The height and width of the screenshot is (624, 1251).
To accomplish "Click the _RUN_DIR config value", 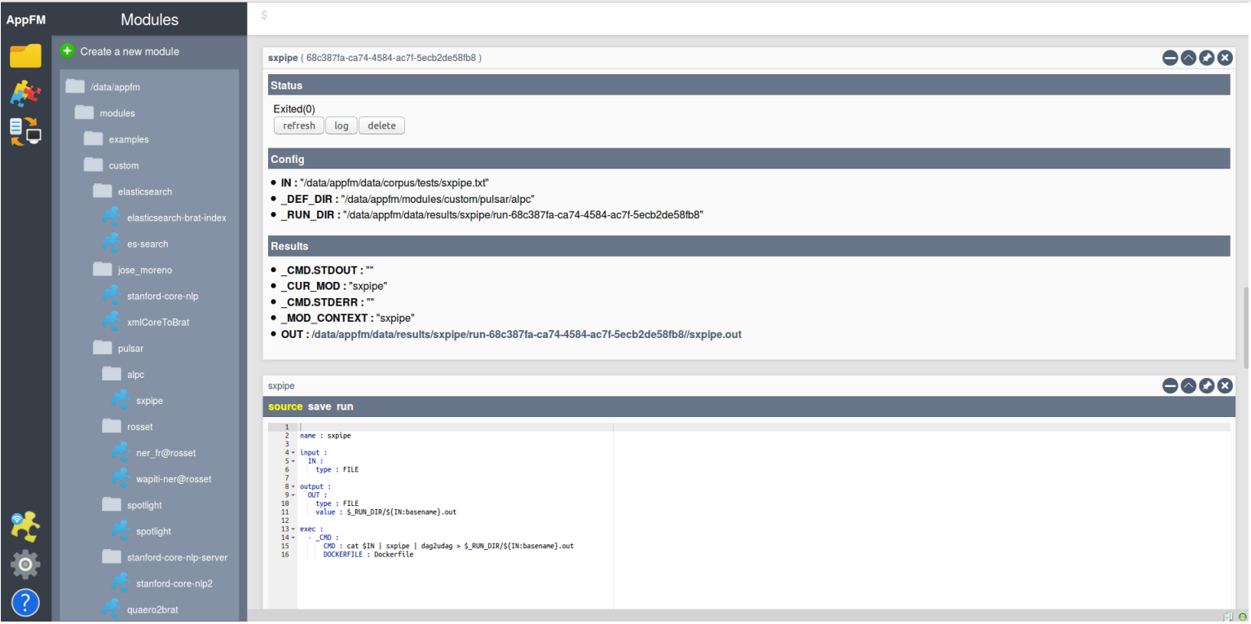I will pos(524,215).
